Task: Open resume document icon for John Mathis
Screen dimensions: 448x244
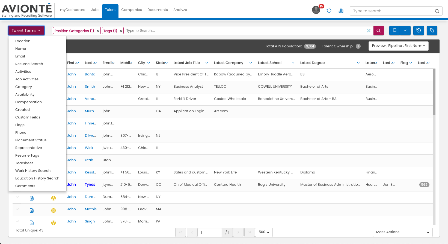Action: [x=32, y=211]
